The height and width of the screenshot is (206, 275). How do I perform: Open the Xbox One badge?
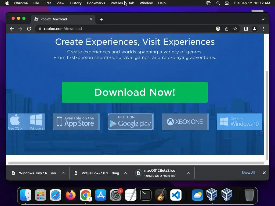185,122
